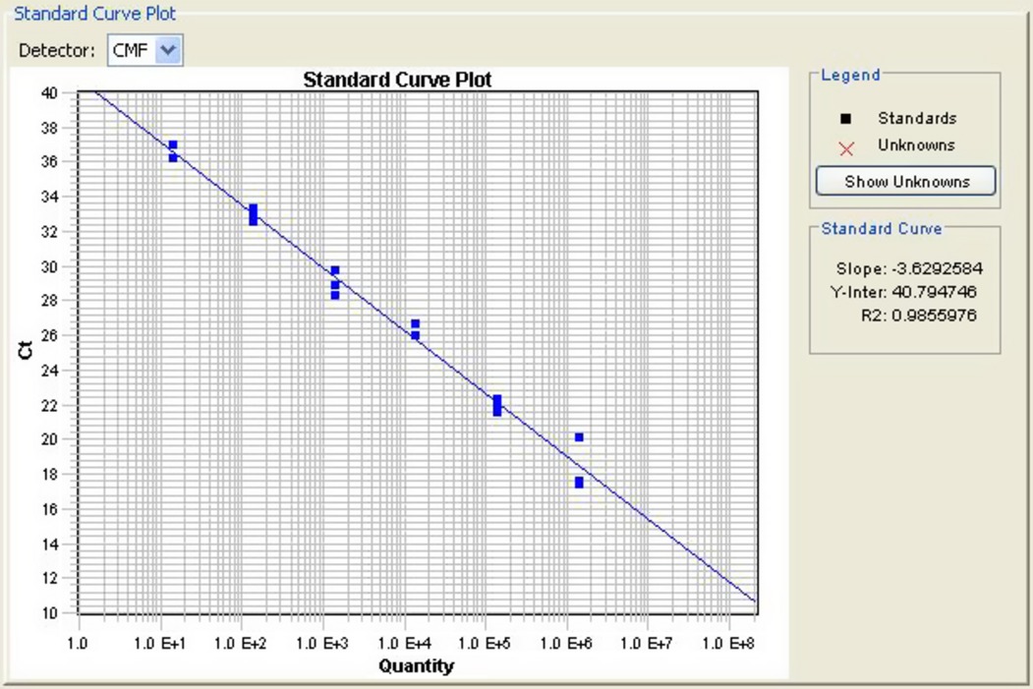Click the Standards legend label
Viewport: 1033px width, 689px height.
click(x=917, y=119)
